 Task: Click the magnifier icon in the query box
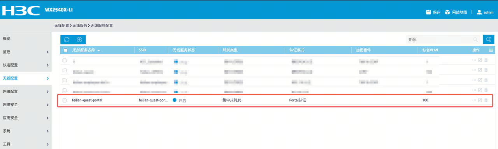475,40
